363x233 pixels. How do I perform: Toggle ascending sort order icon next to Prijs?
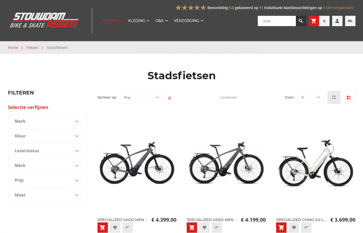point(170,97)
